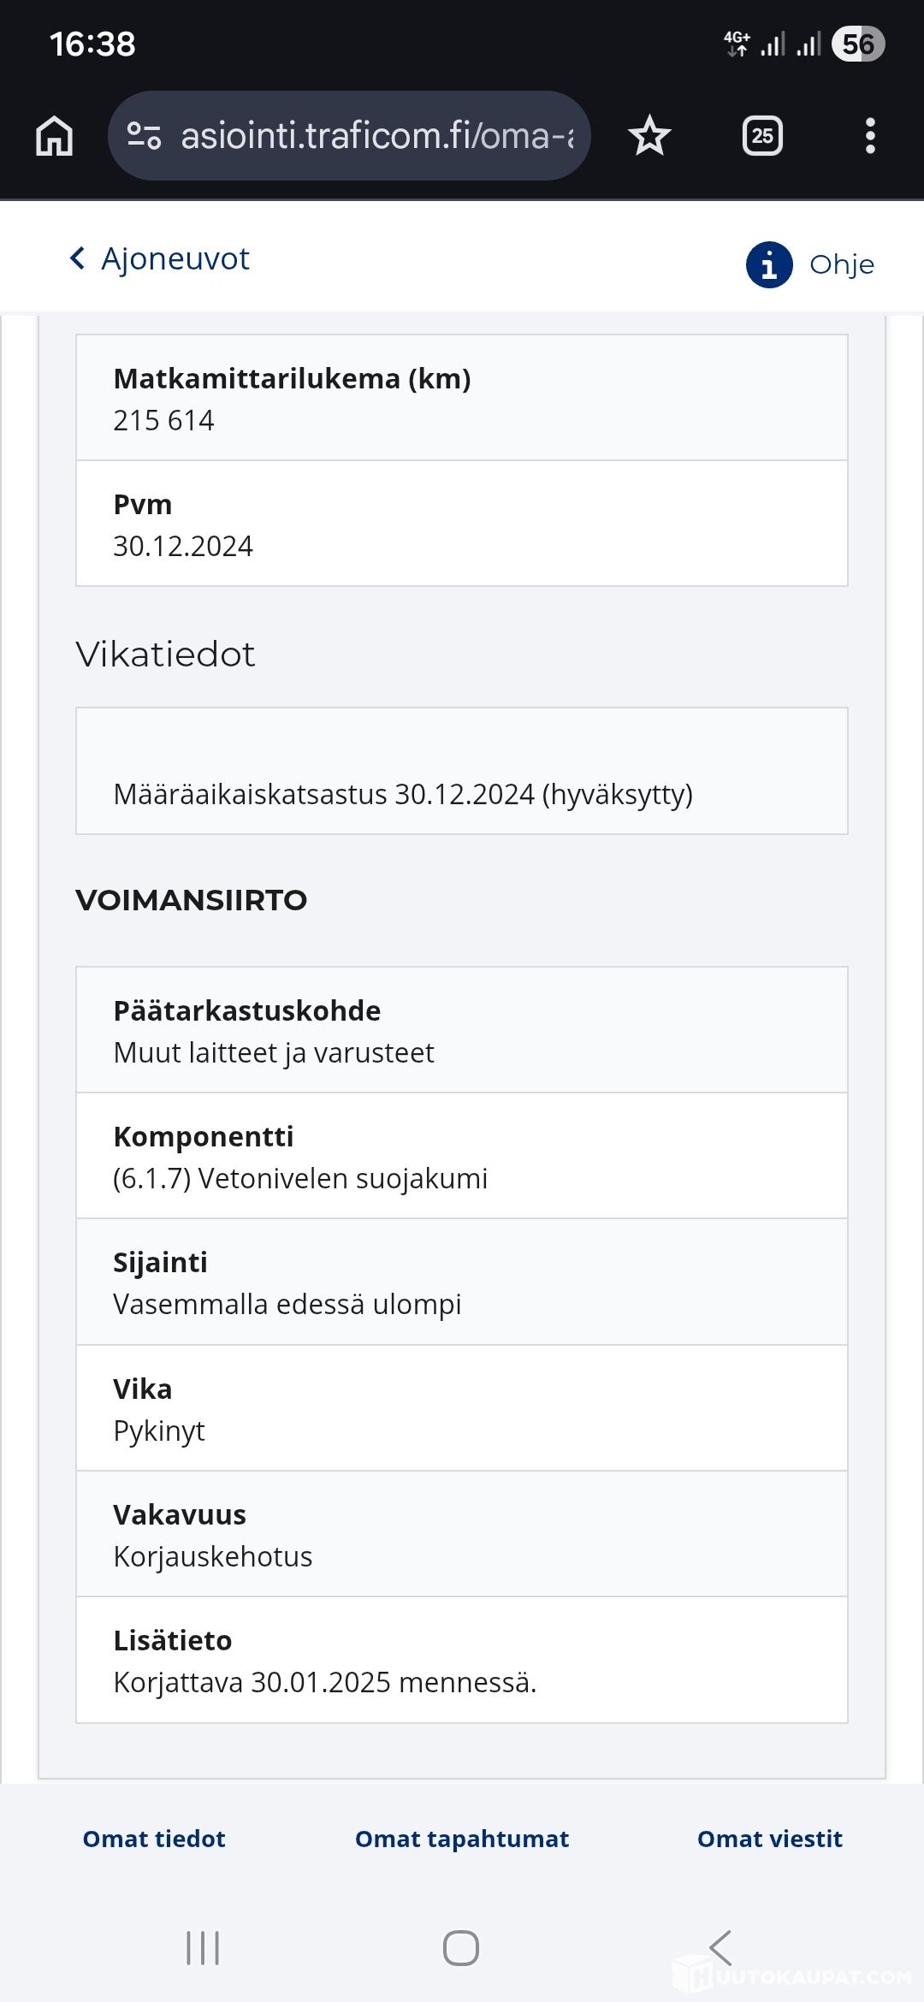Tap the odometer reading 215 614
The image size is (924, 2002).
(164, 420)
